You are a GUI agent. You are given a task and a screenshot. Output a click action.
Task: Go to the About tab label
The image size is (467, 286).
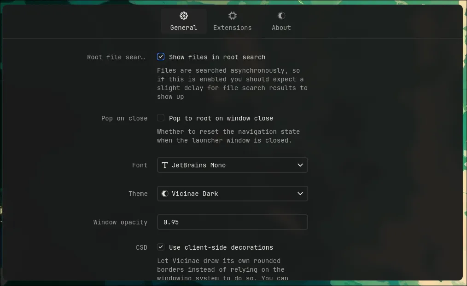281,28
